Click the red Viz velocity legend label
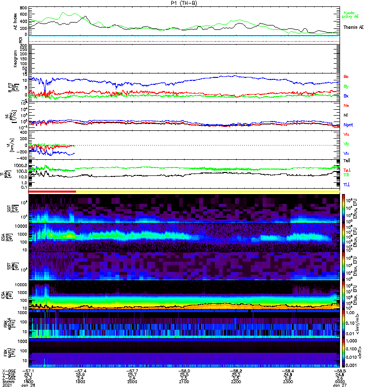Image resolution: width=368 pixels, height=392 pixels. pos(346,134)
